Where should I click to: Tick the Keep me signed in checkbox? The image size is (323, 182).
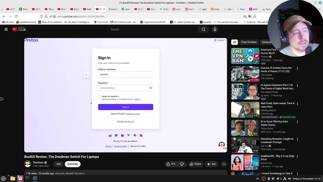coord(99,97)
